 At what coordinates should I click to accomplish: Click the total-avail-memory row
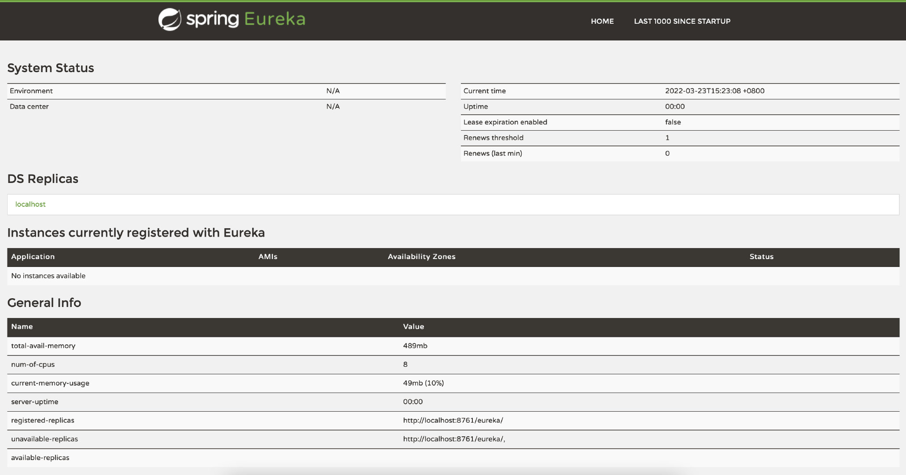[x=43, y=346]
